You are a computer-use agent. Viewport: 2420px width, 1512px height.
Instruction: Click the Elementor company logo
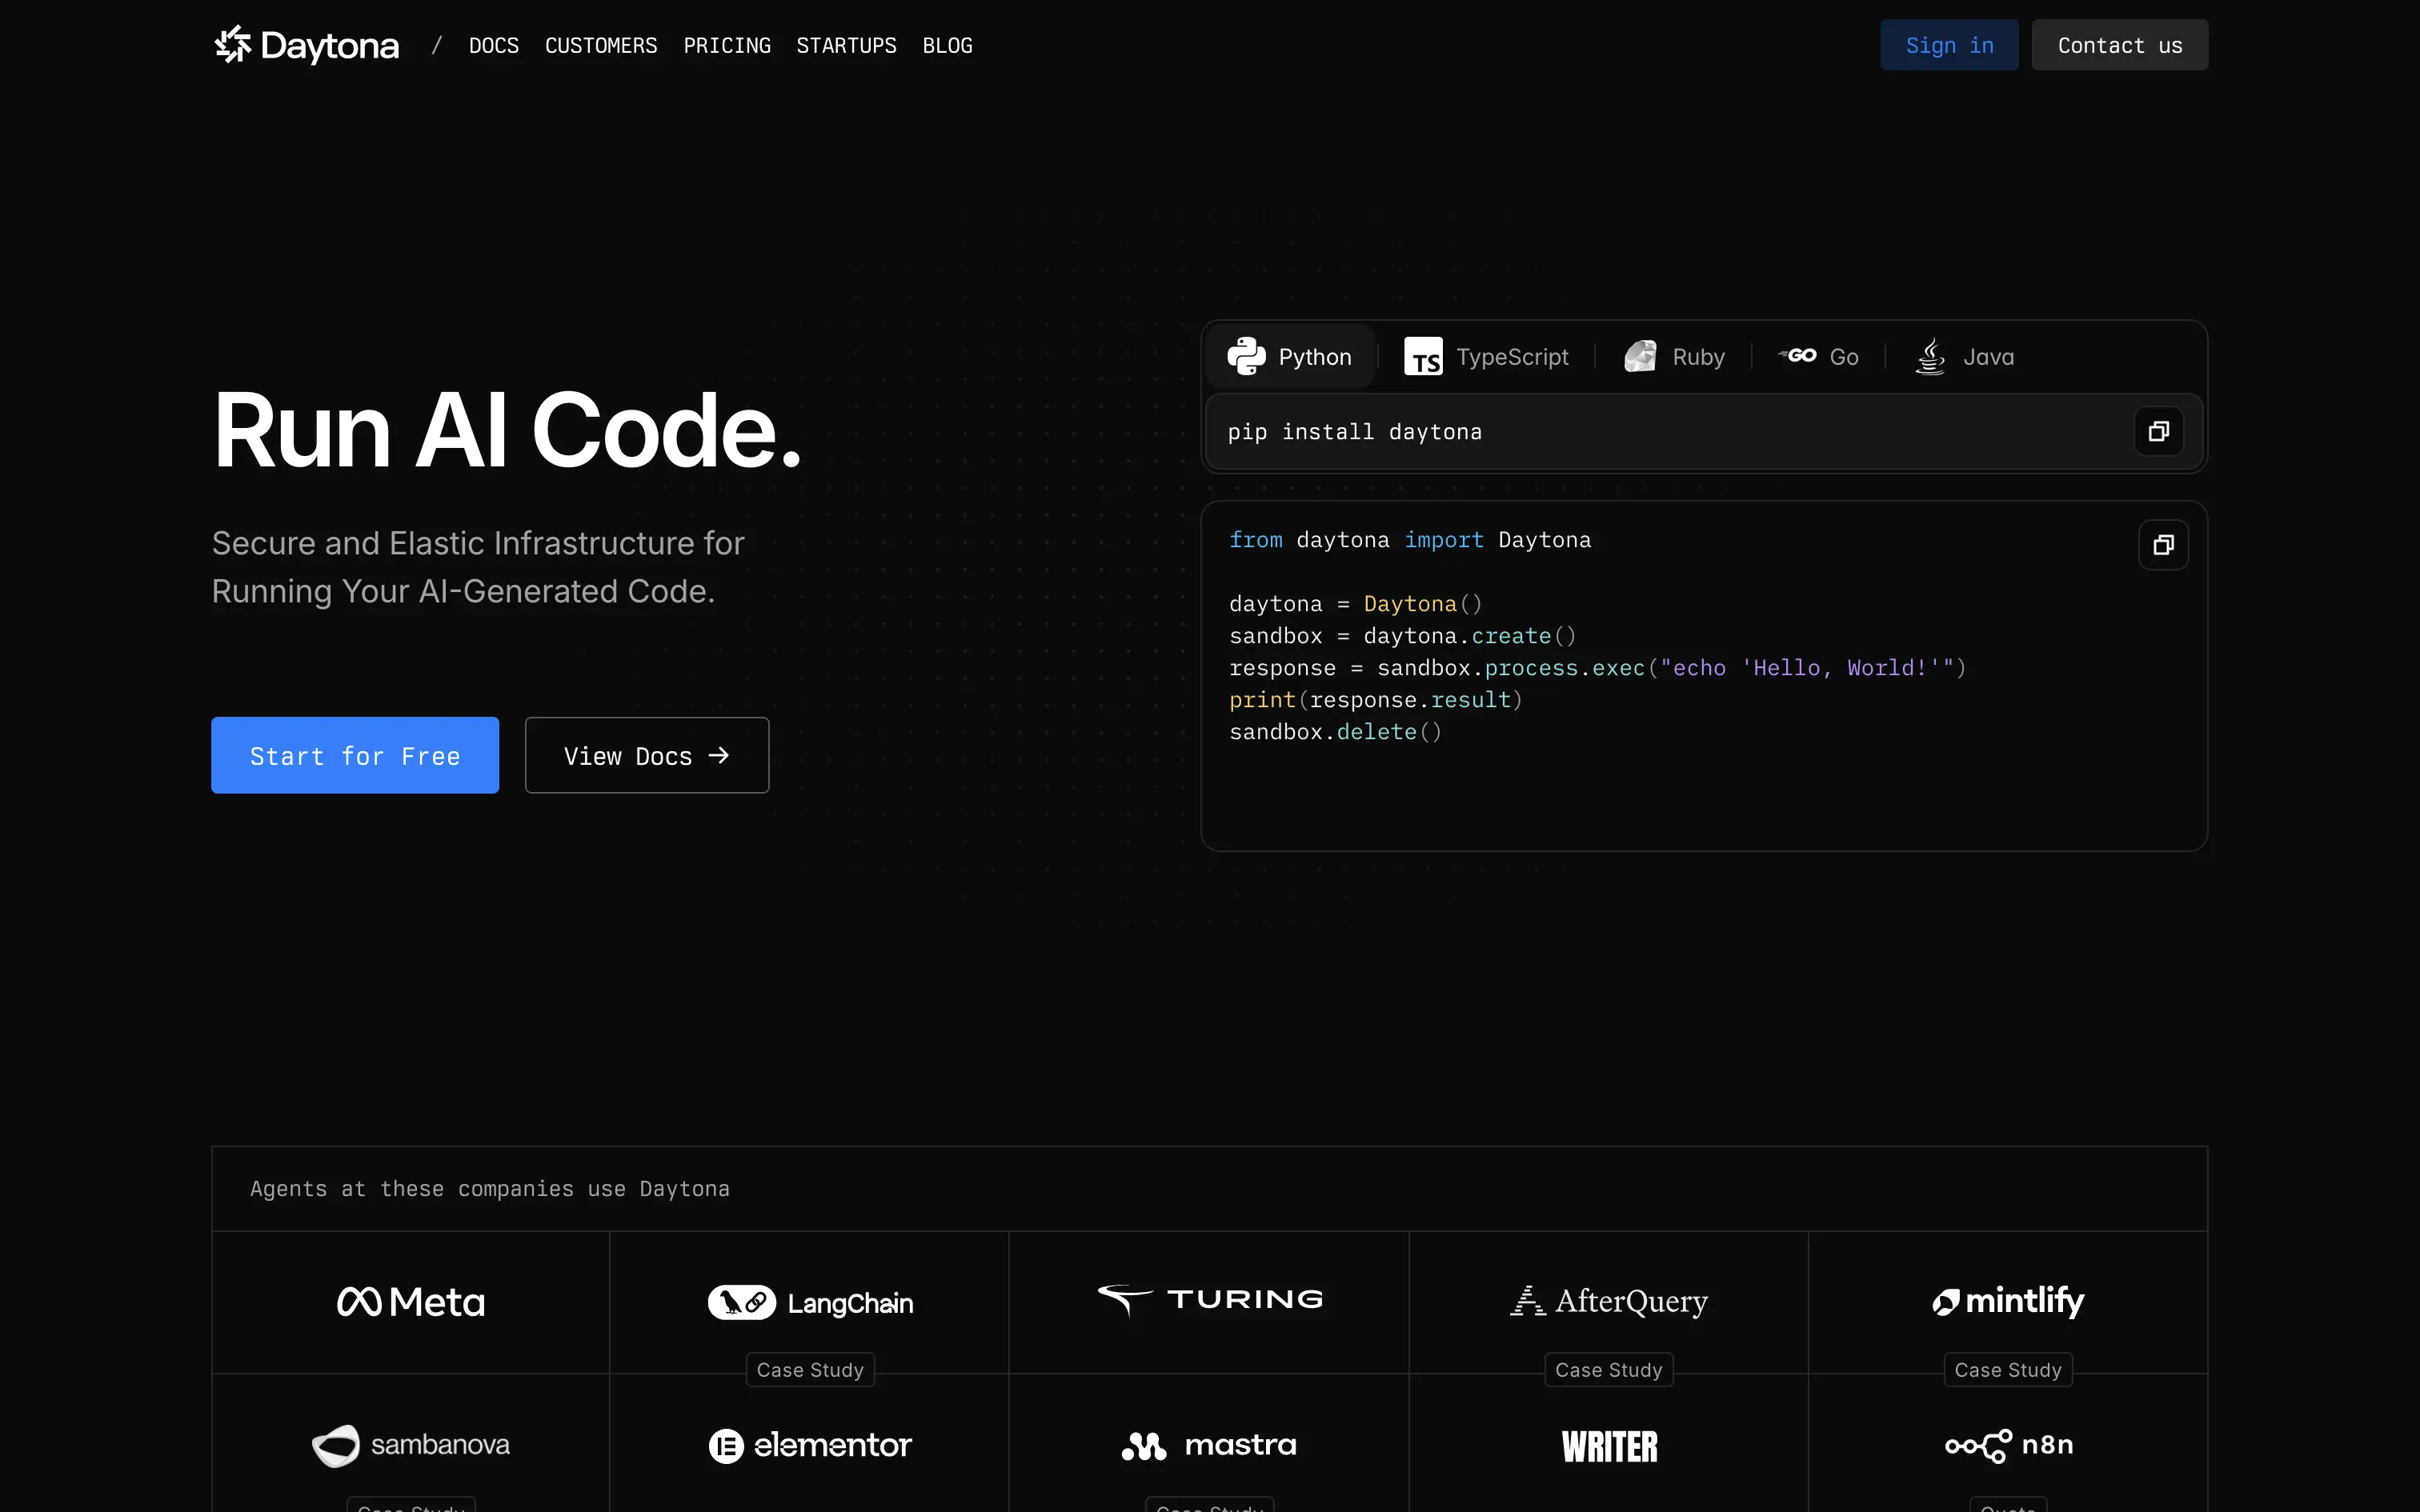pos(810,1445)
